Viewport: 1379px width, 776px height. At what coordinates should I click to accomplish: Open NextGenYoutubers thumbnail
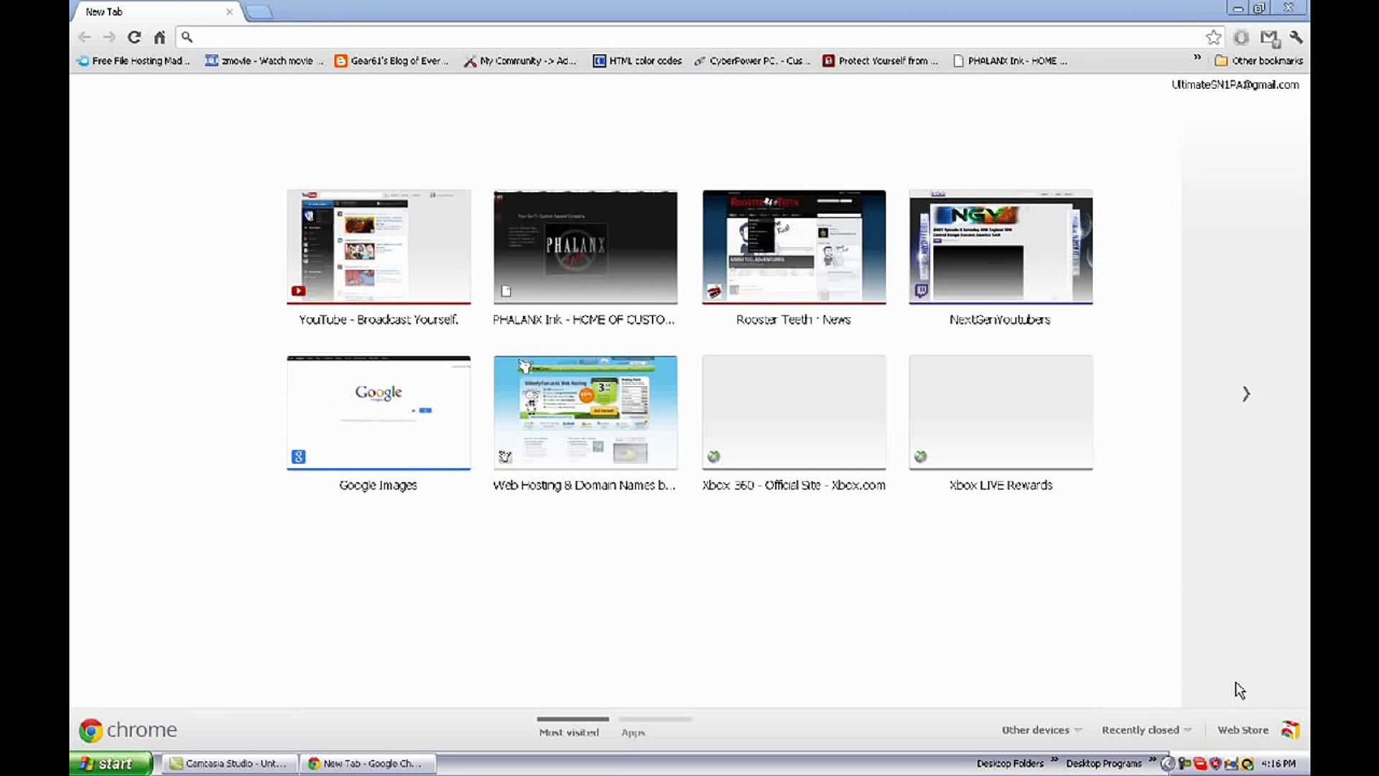click(x=1000, y=247)
